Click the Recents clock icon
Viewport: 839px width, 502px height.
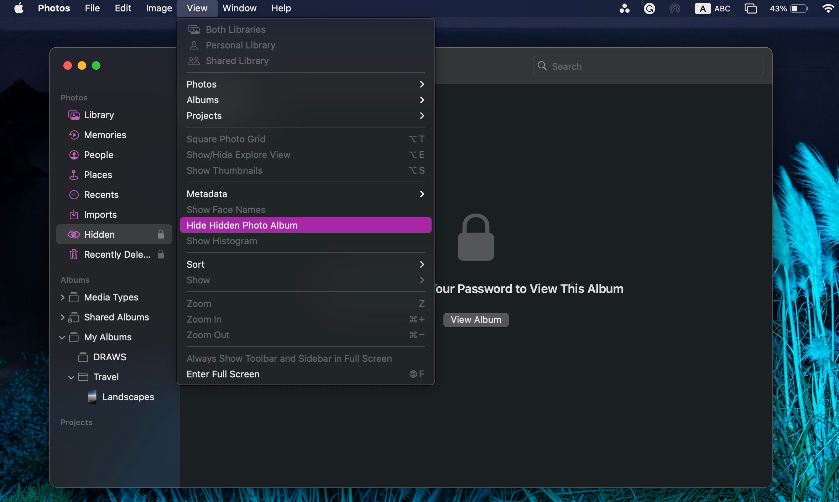(x=74, y=195)
